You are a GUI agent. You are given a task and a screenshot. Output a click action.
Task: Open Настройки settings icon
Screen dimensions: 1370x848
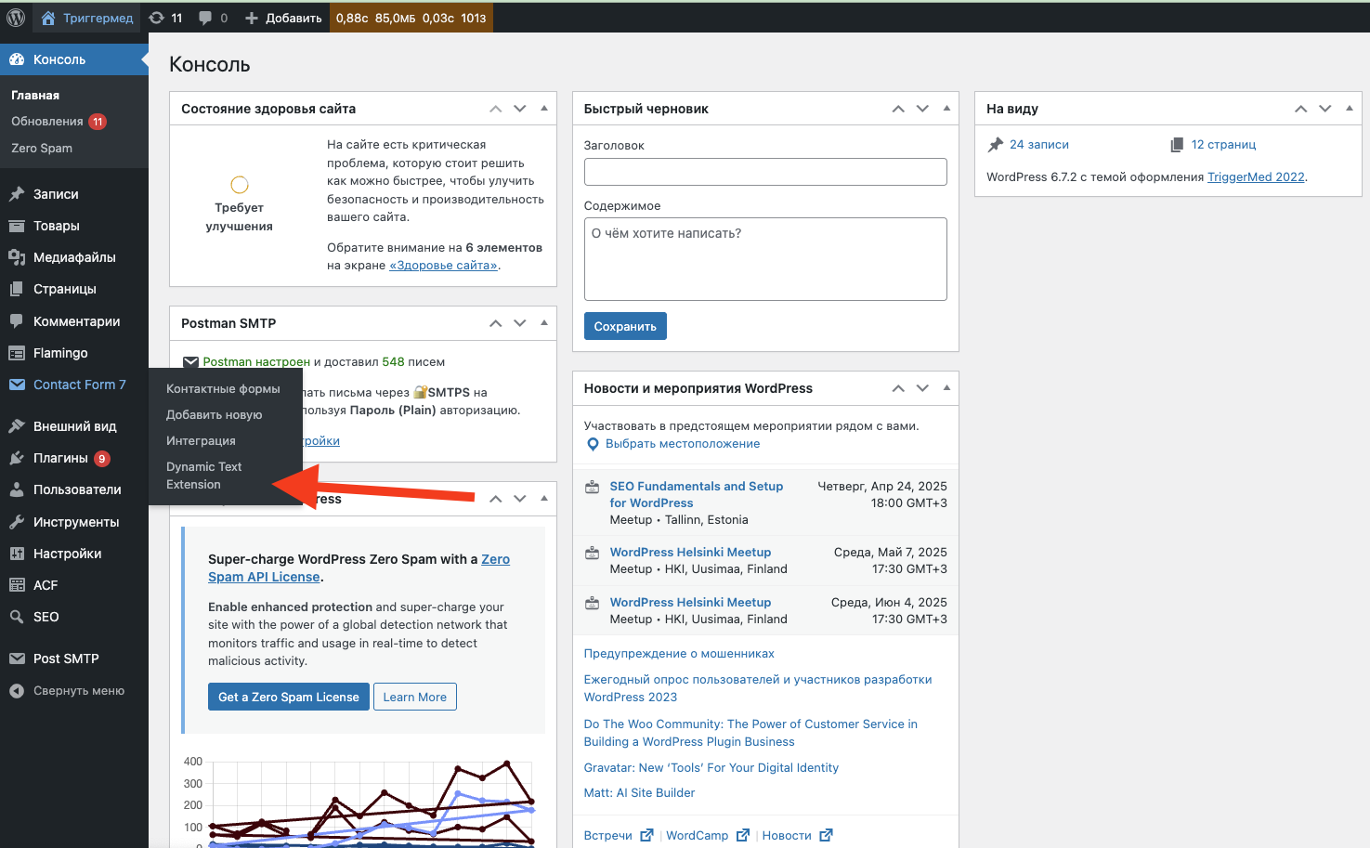pos(17,554)
